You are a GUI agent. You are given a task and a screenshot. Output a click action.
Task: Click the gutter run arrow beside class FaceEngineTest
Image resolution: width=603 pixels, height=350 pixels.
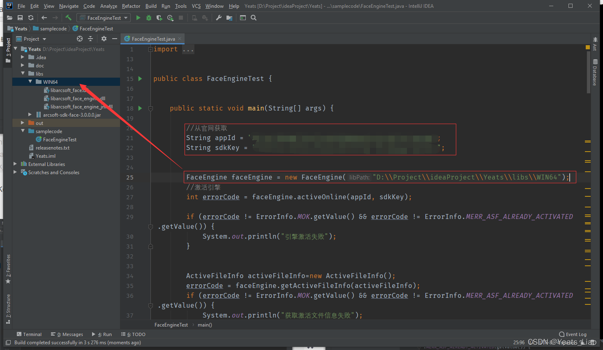[x=140, y=78]
